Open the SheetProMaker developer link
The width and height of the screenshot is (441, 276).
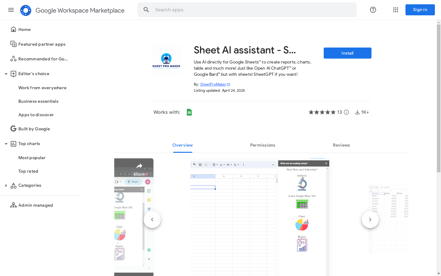213,84
